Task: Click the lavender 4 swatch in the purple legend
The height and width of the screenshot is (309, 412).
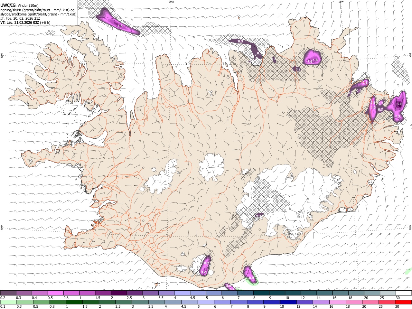Action: click(182, 293)
